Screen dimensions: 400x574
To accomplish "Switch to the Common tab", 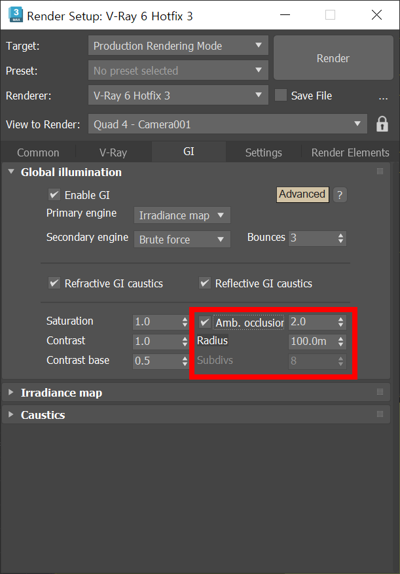I will 38,152.
